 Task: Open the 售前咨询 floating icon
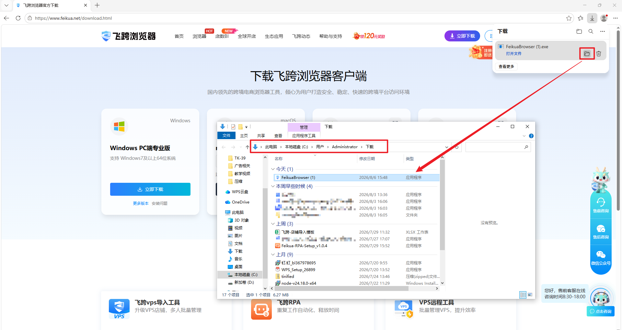601,205
